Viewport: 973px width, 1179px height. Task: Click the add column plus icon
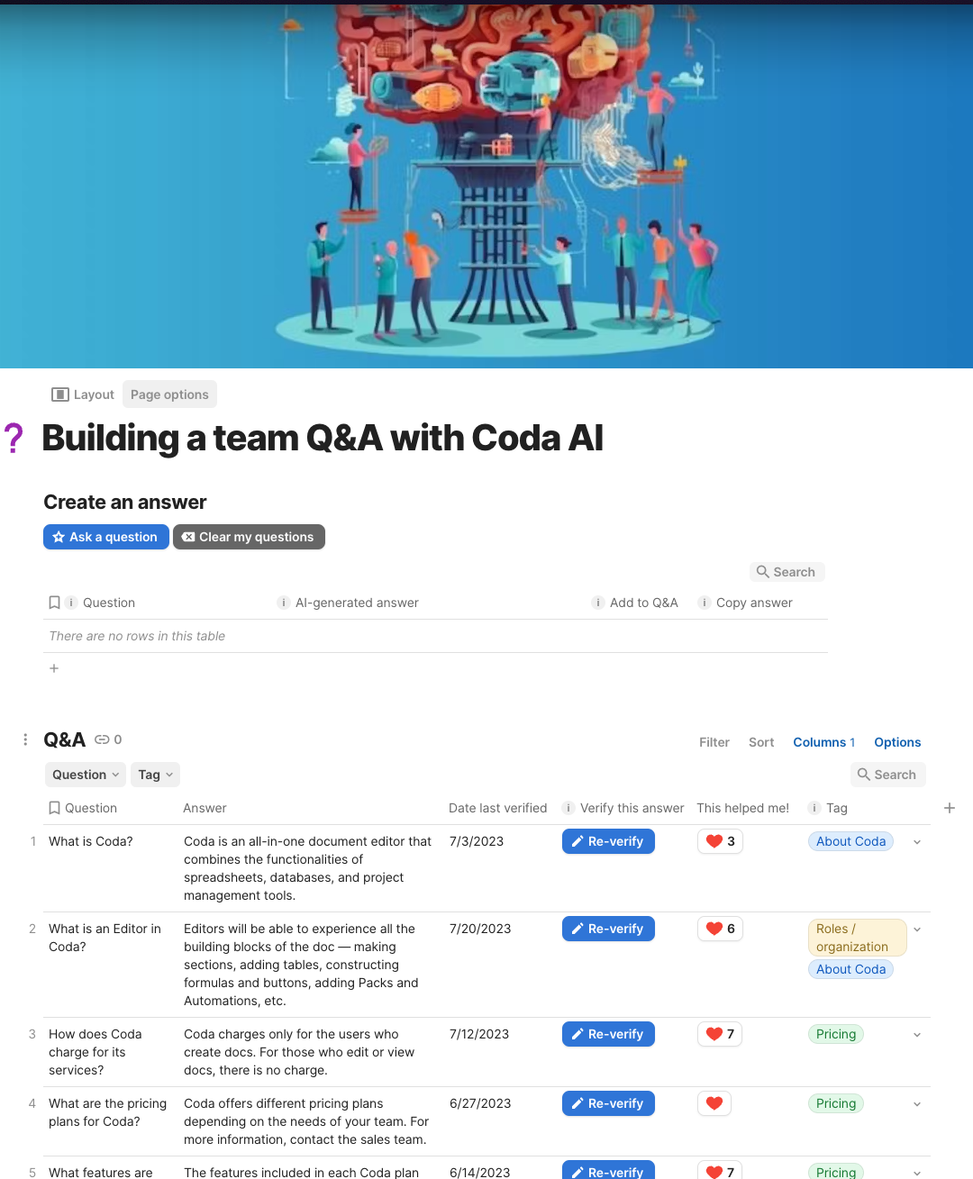949,808
